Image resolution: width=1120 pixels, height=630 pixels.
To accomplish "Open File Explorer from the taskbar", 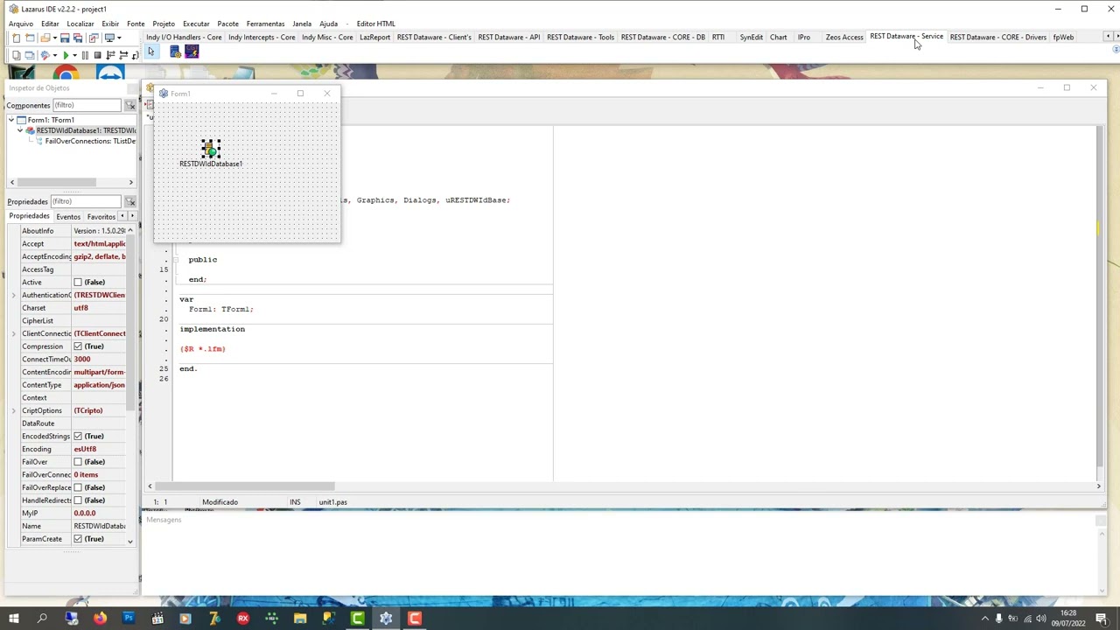I will 300,619.
